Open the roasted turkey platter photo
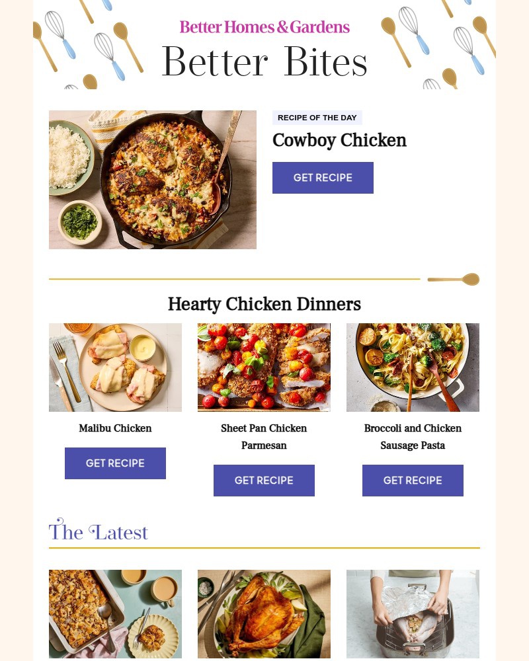The width and height of the screenshot is (529, 661). 264,614
